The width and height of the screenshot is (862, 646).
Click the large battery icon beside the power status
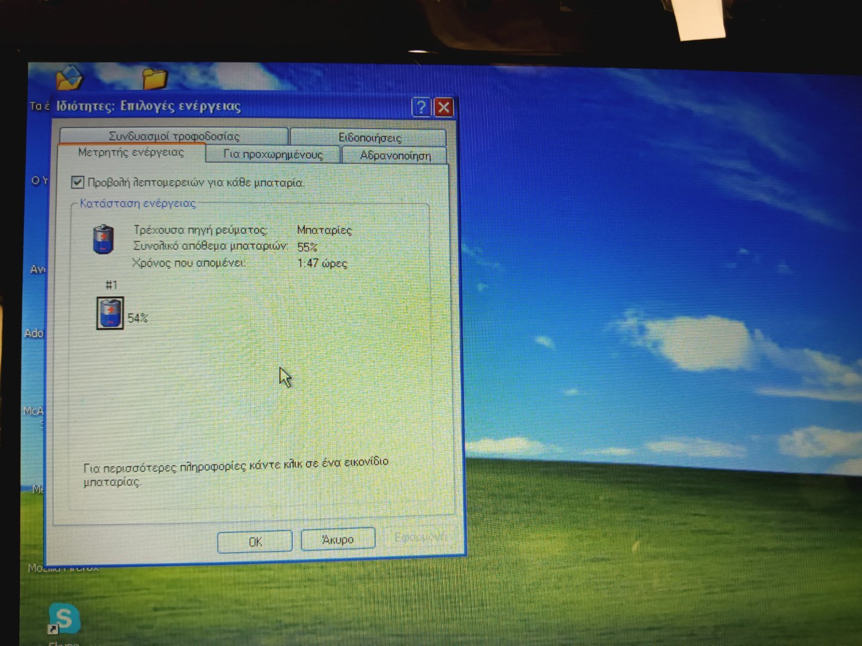click(104, 239)
